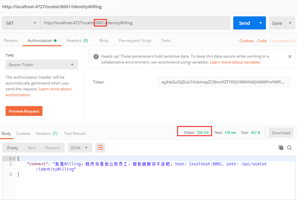297x200 pixels.
Task: Select the Preview view mode
Action: tap(53, 148)
